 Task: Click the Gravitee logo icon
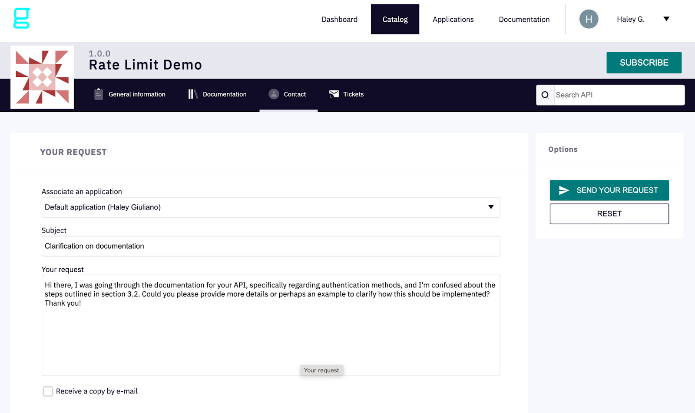[x=21, y=18]
